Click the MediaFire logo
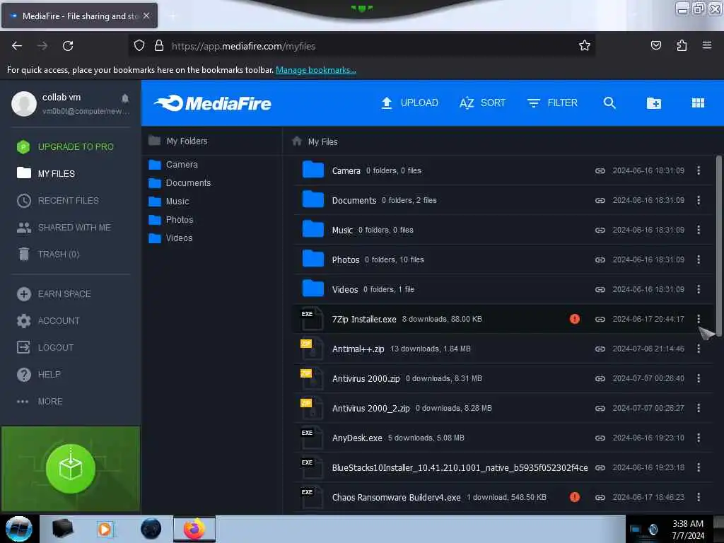The width and height of the screenshot is (724, 543). [x=213, y=103]
